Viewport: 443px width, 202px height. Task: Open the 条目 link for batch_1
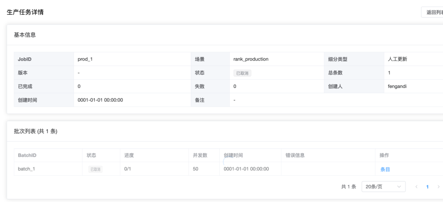(x=385, y=169)
